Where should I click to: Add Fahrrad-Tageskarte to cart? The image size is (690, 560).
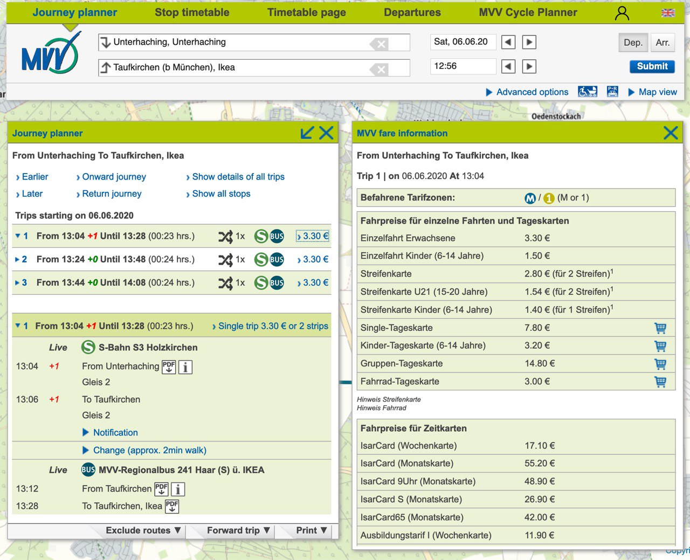(x=660, y=382)
